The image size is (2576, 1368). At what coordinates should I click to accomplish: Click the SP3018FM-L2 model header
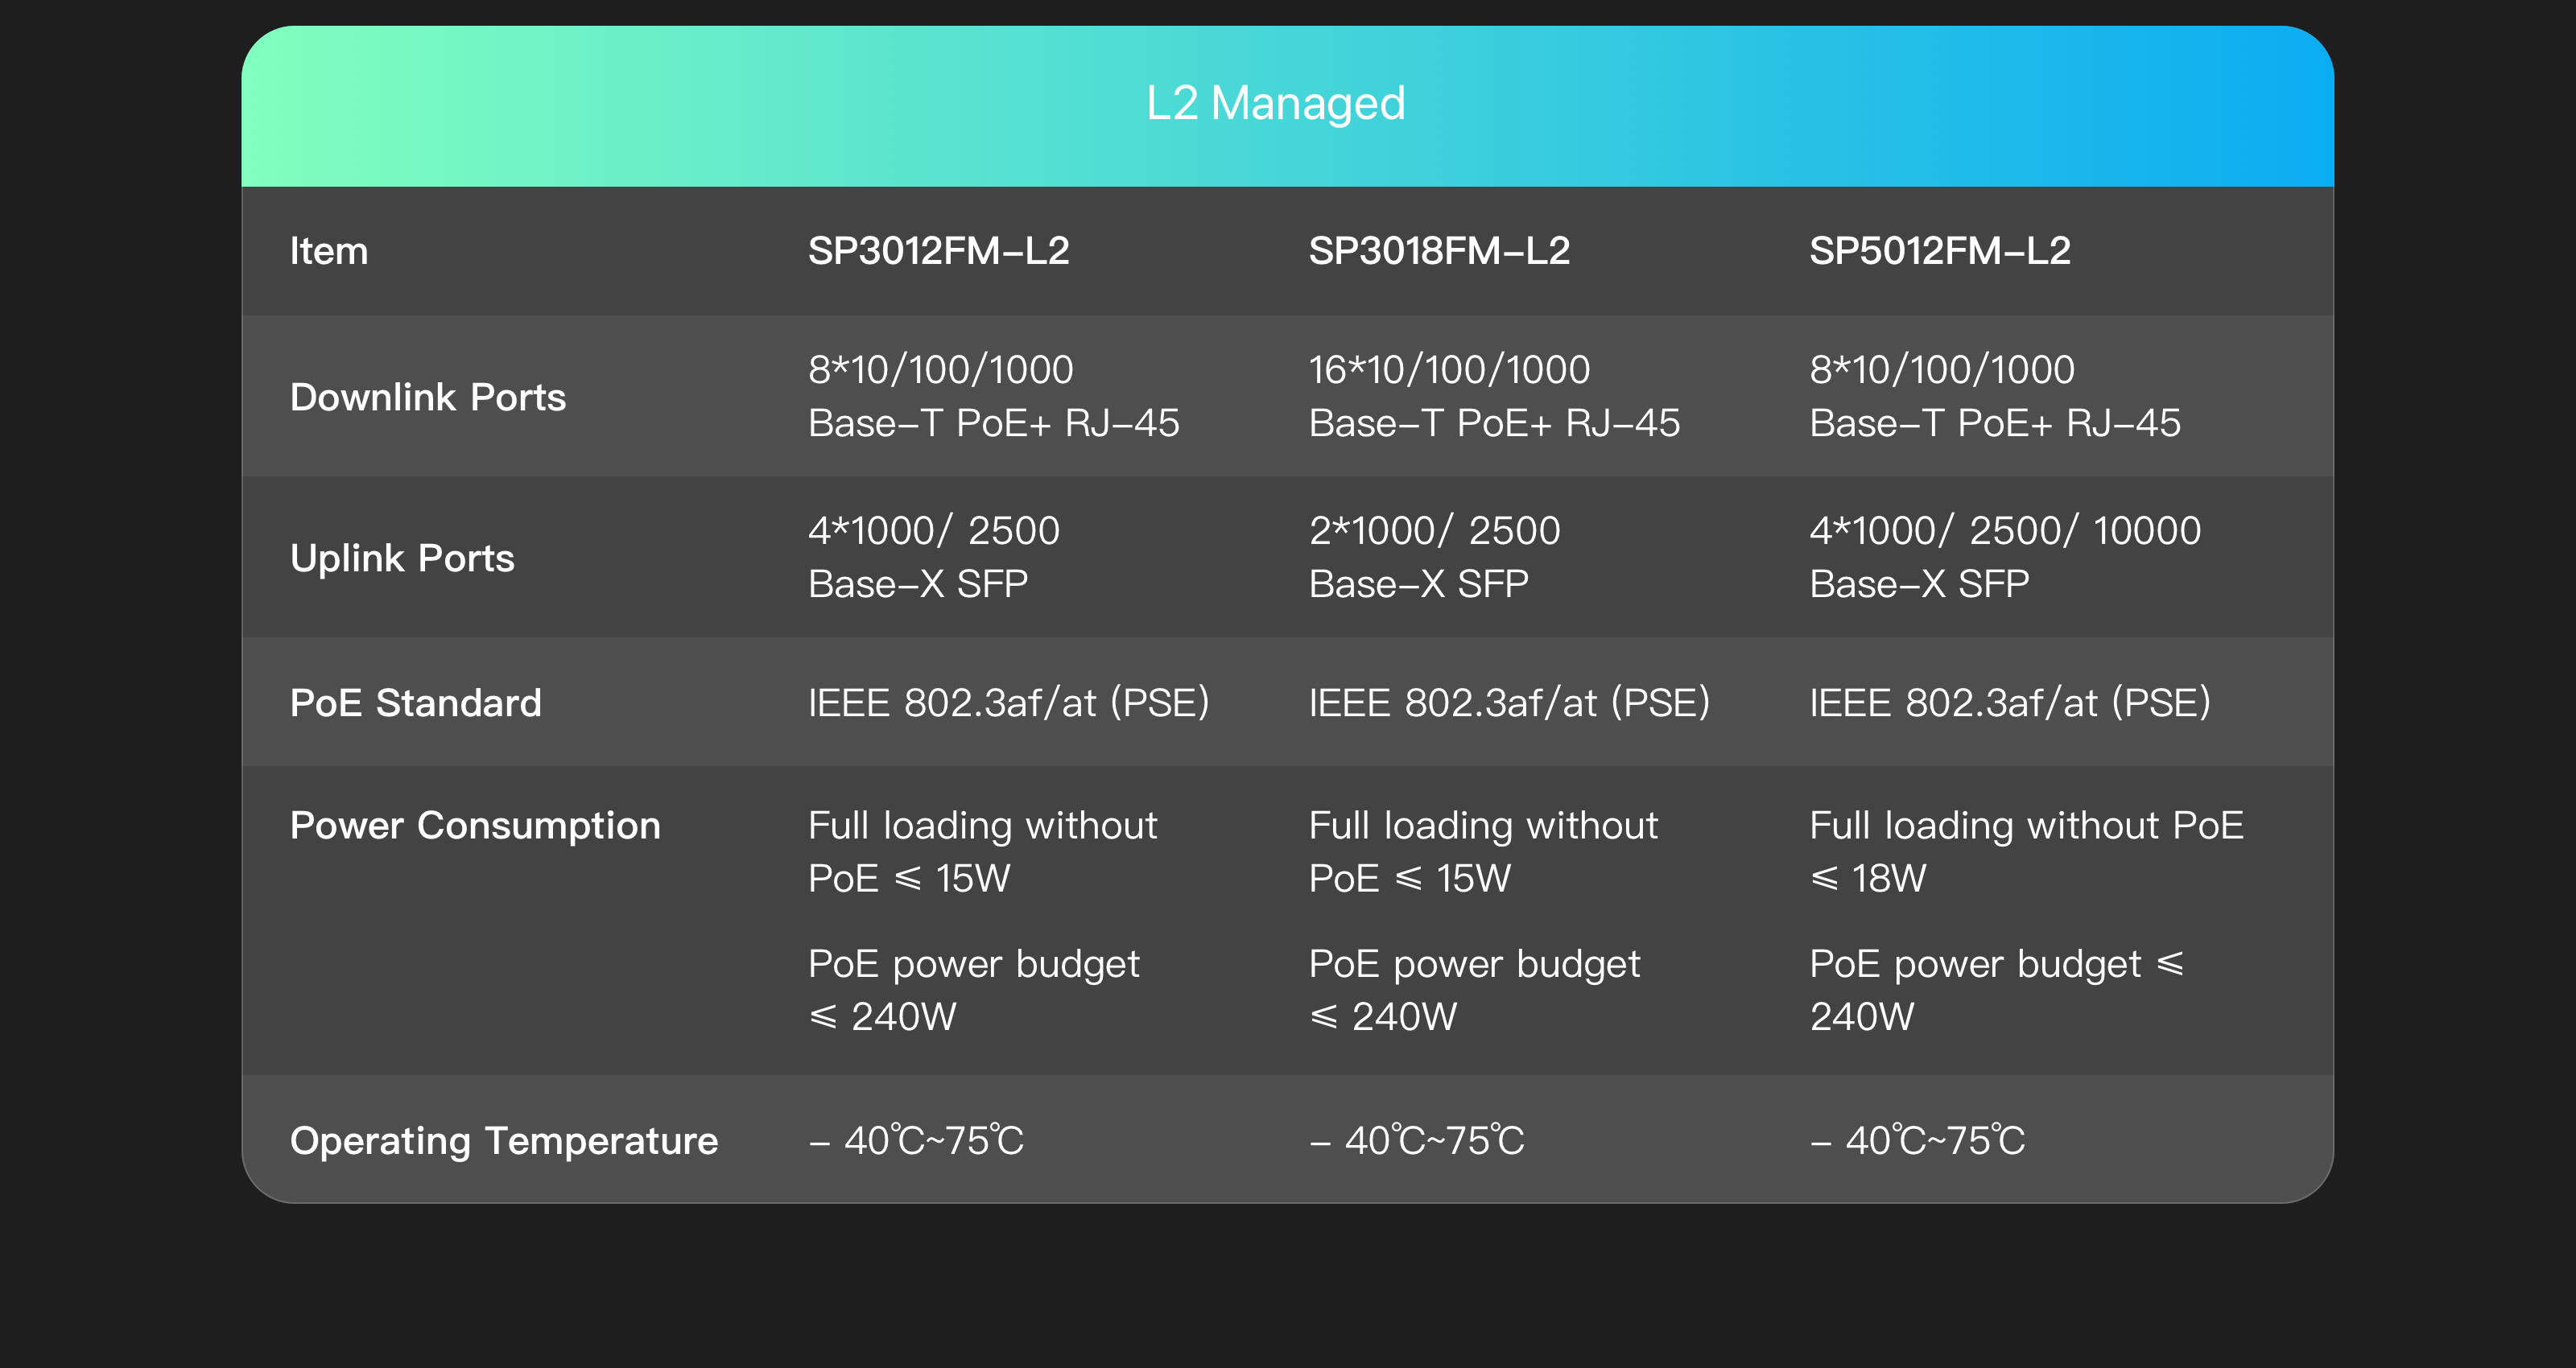(1439, 251)
